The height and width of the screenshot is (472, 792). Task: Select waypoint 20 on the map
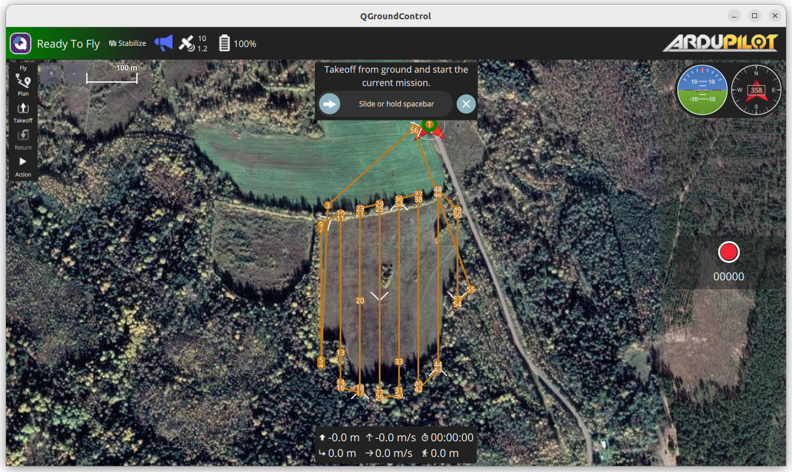tap(360, 300)
